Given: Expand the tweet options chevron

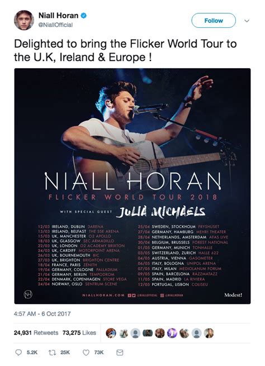Looking at the screenshot, I should pyautogui.click(x=247, y=21).
